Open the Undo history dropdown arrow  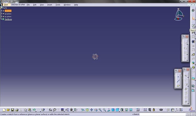click(x=36, y=111)
